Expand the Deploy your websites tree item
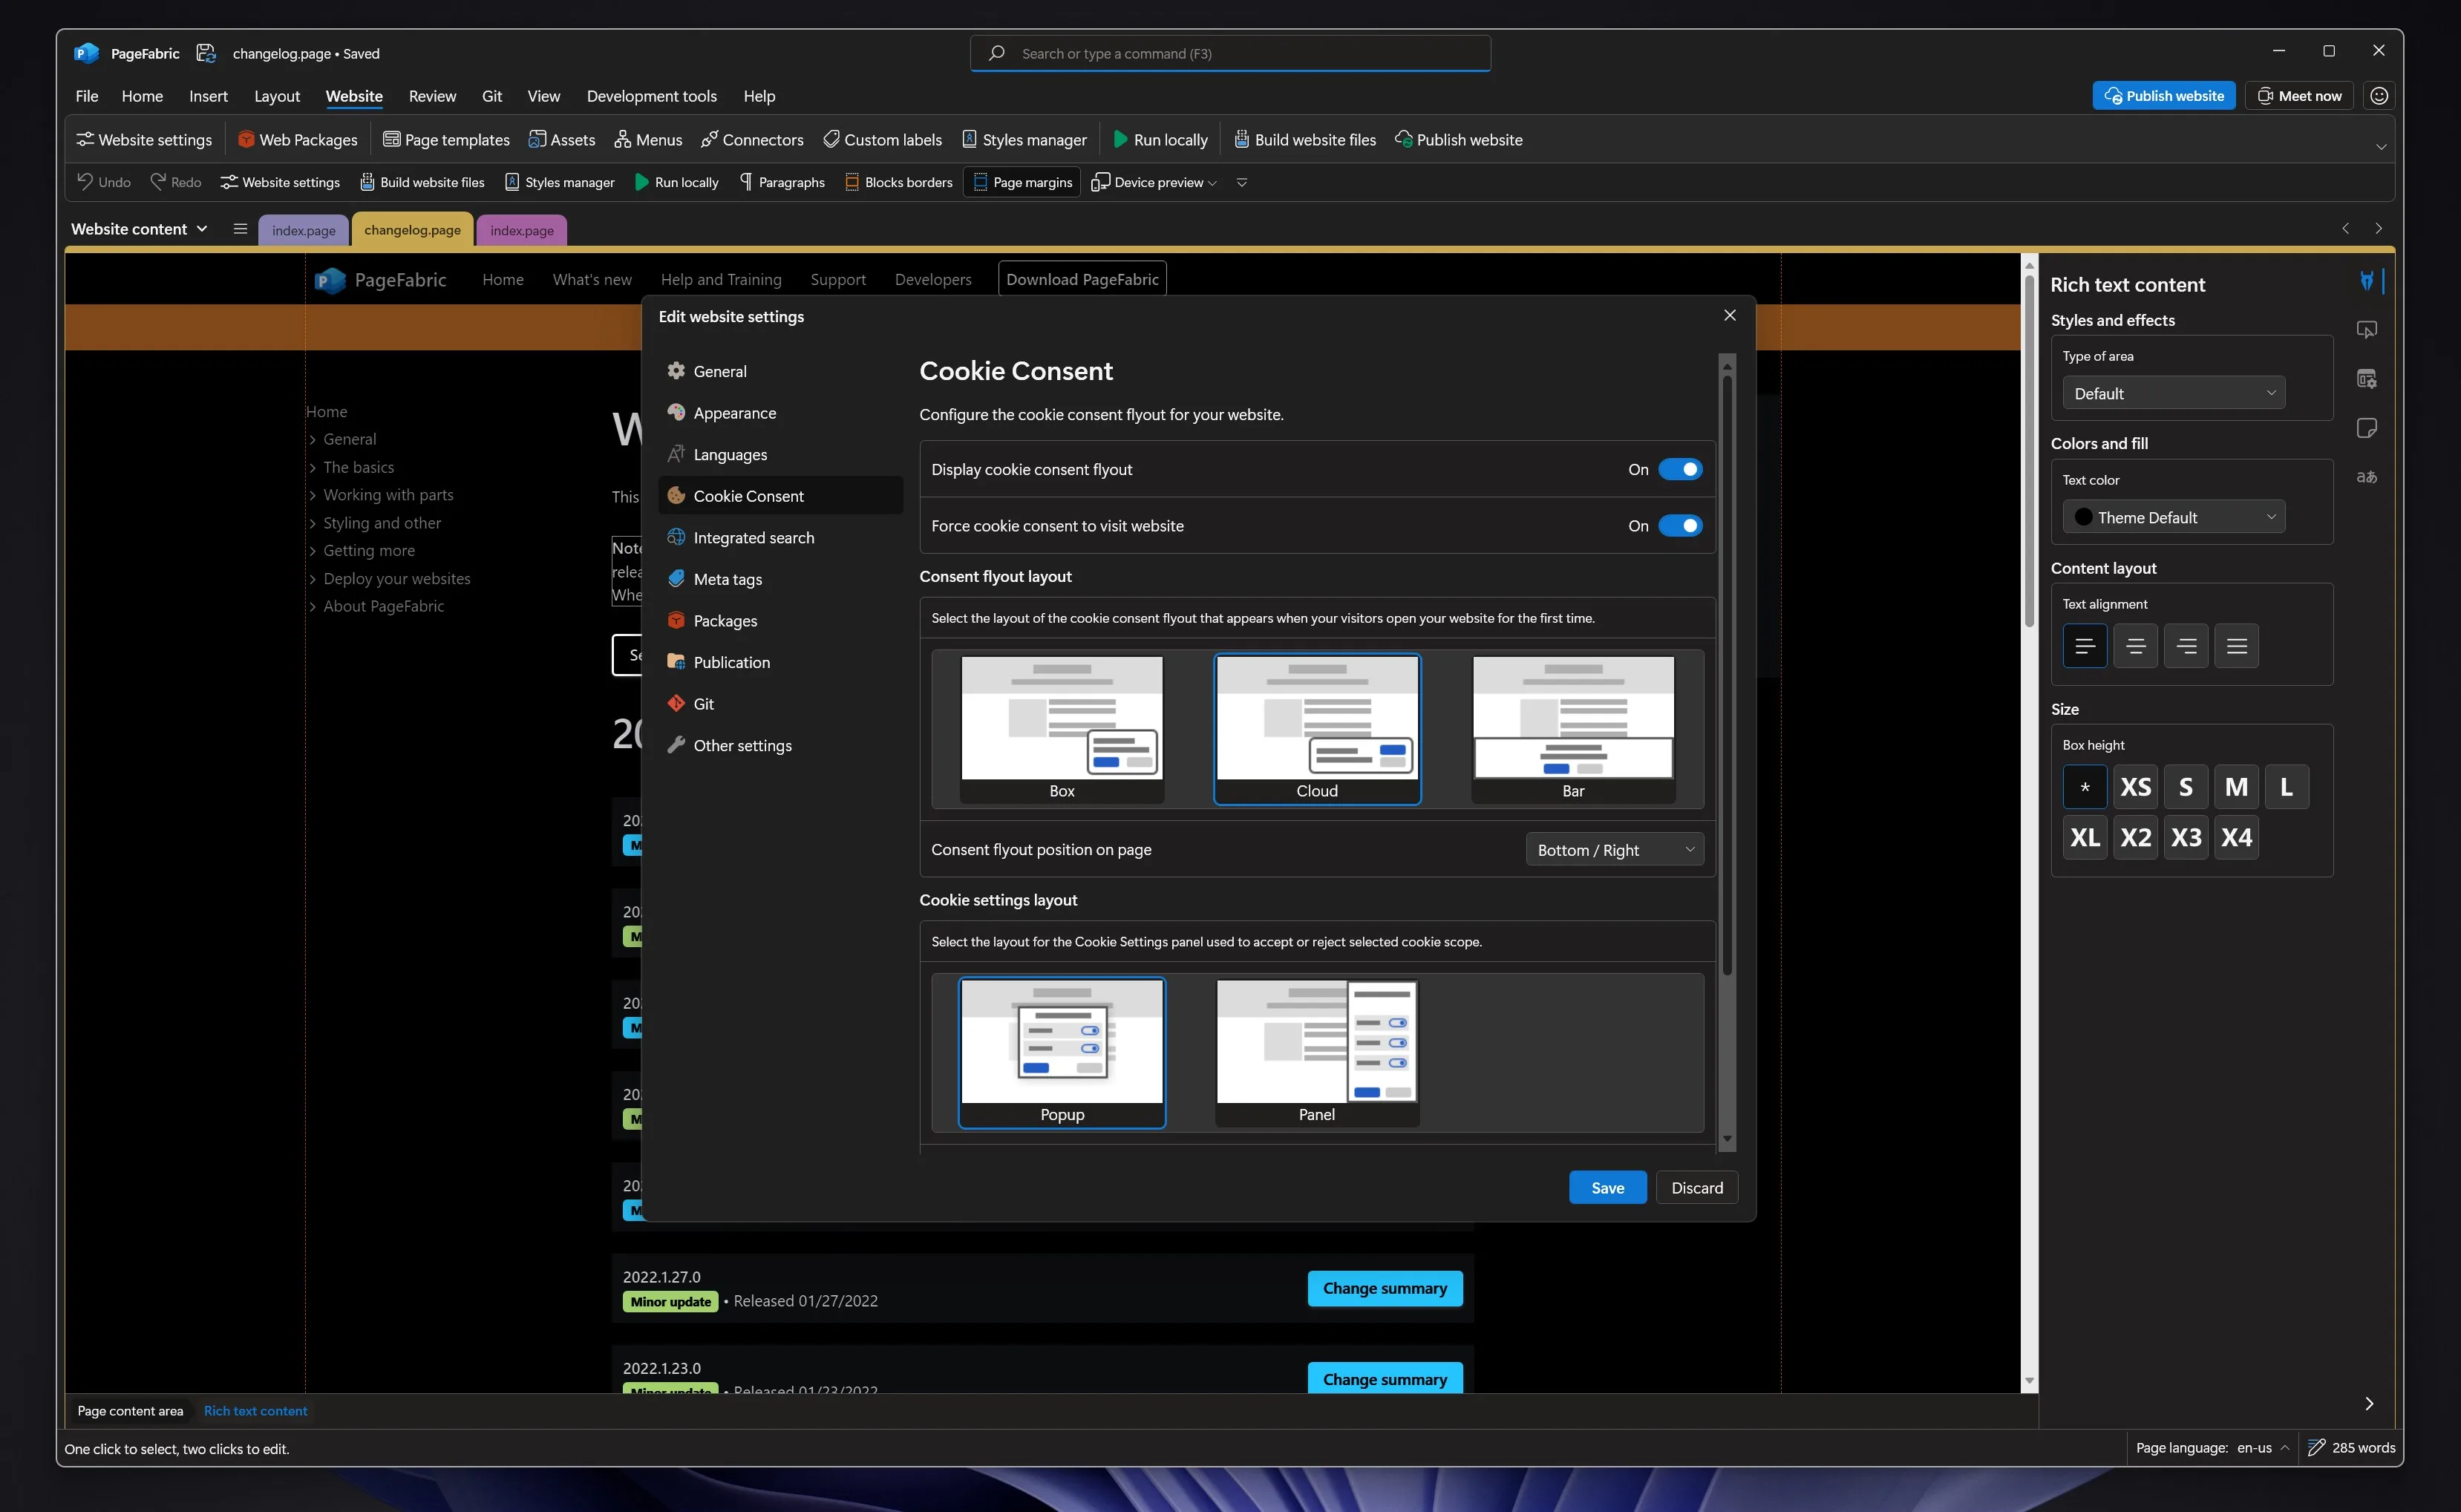Screen dimensions: 2461x1512 312,579
